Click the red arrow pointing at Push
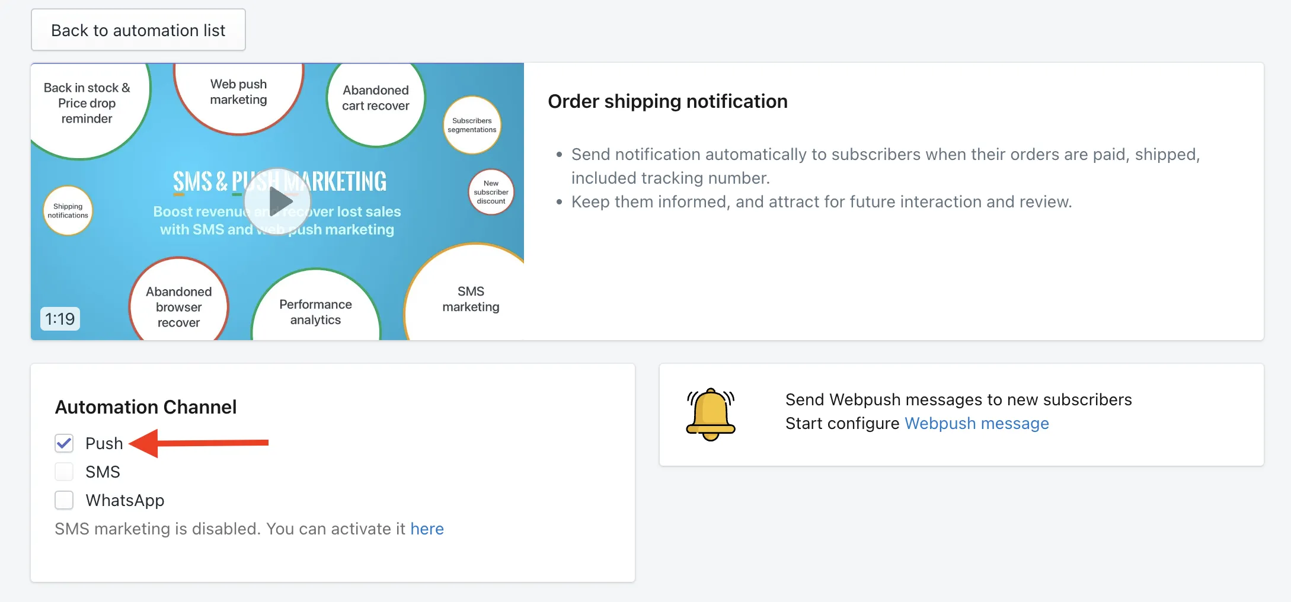Viewport: 1291px width, 602px height. pos(199,443)
